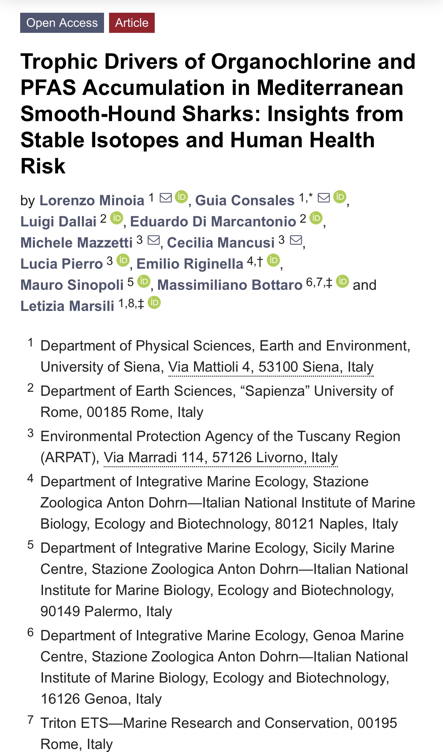Open Letizia Marsili's ORCID icon
This screenshot has width=443, height=752.
coord(154,303)
